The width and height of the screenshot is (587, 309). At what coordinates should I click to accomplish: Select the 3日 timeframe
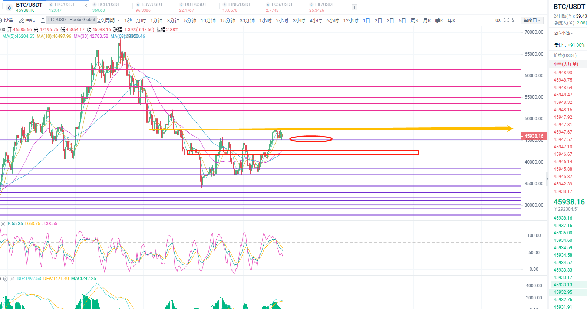click(x=390, y=20)
